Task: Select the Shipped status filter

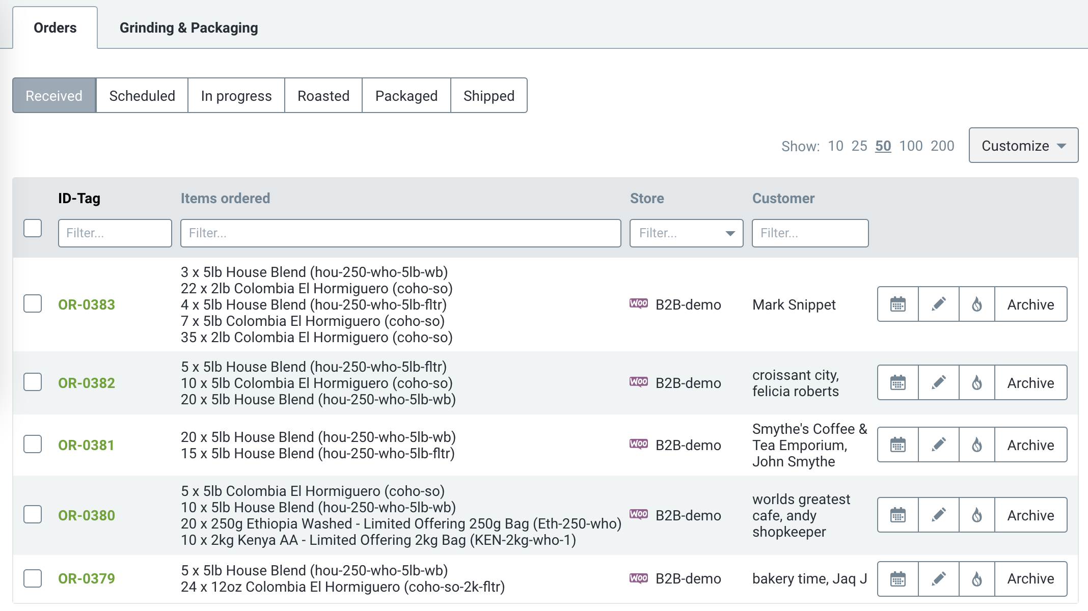Action: click(489, 96)
